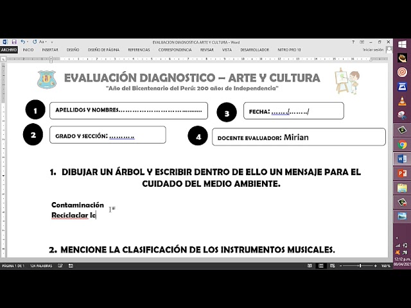Open File Explorer folder in taskbar
411x308 pixels.
(x=402, y=188)
